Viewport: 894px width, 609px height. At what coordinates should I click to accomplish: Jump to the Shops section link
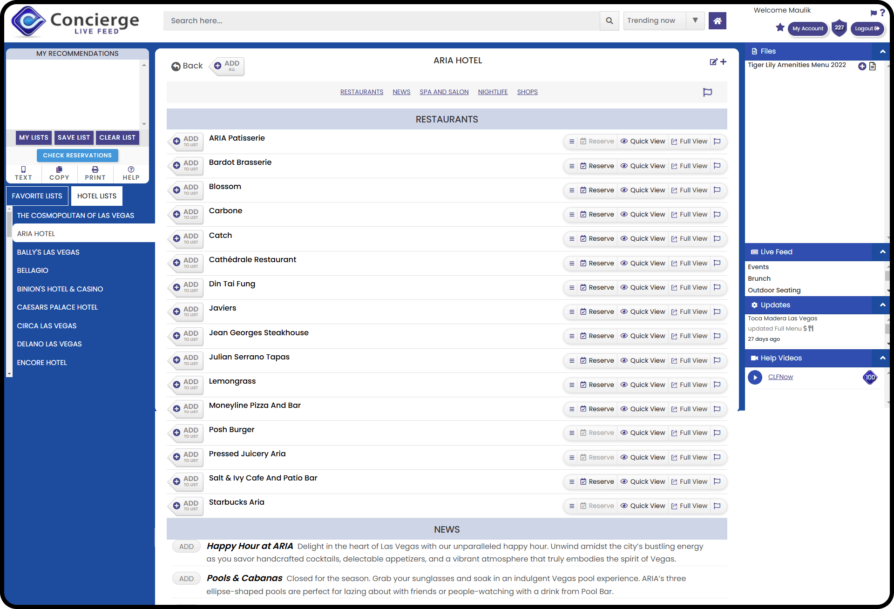pos(527,92)
